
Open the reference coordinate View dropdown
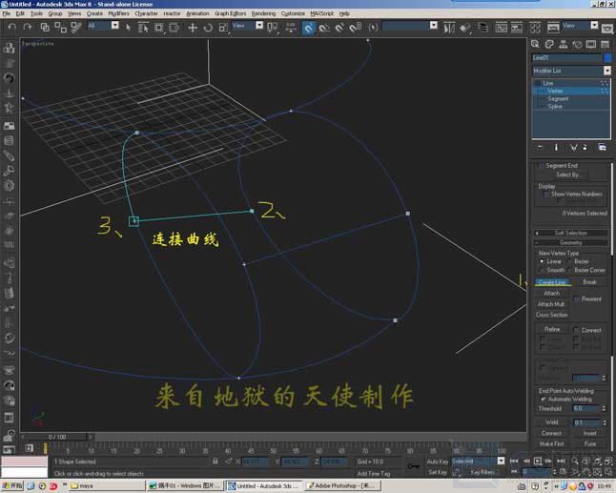click(x=259, y=26)
